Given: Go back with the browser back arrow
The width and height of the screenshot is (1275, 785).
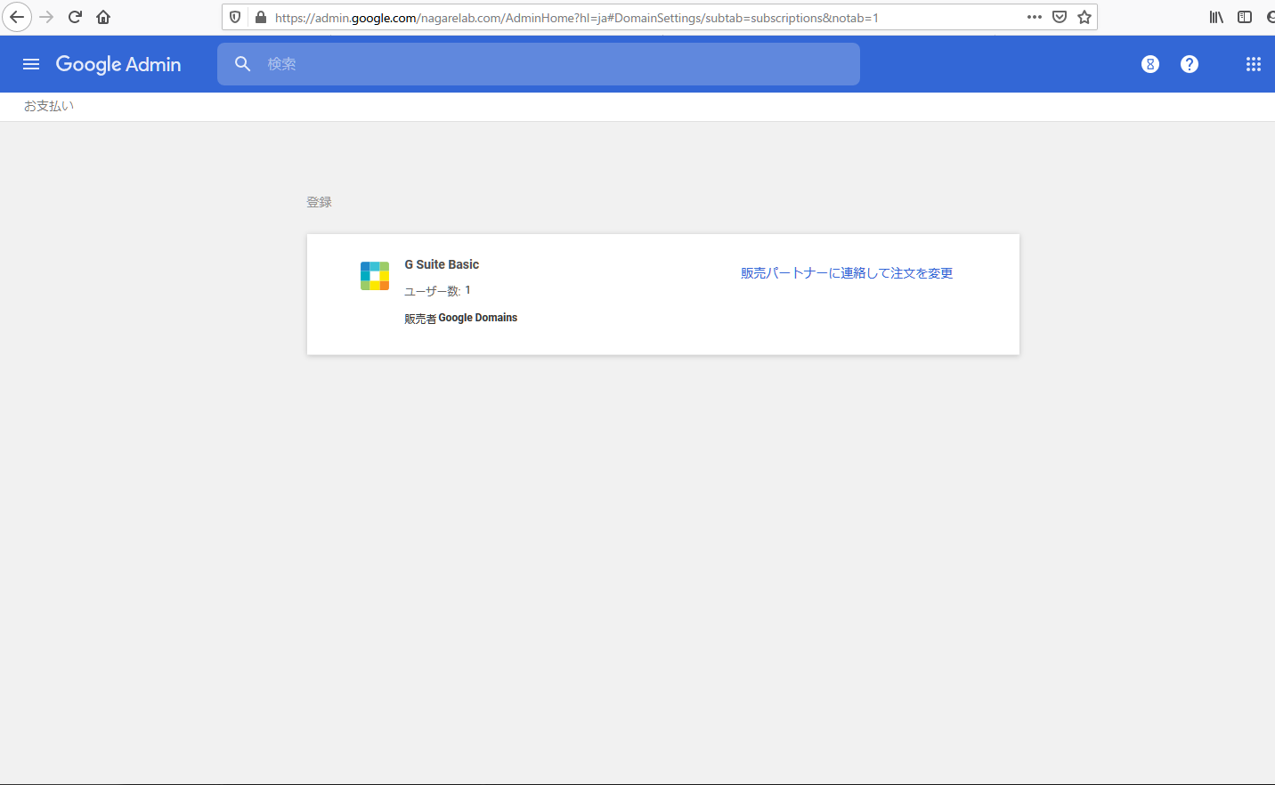Looking at the screenshot, I should pyautogui.click(x=17, y=17).
